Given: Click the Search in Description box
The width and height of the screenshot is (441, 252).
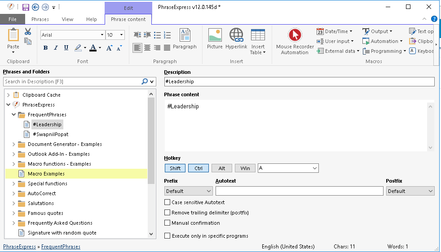Looking at the screenshot, I should [x=72, y=81].
